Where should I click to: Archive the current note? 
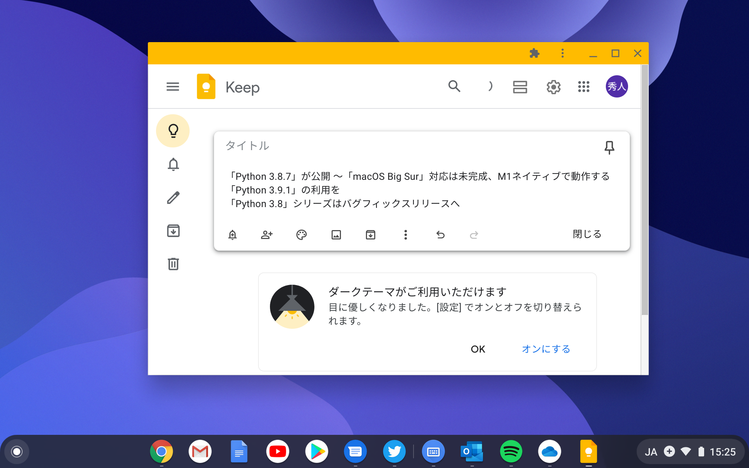tap(370, 235)
